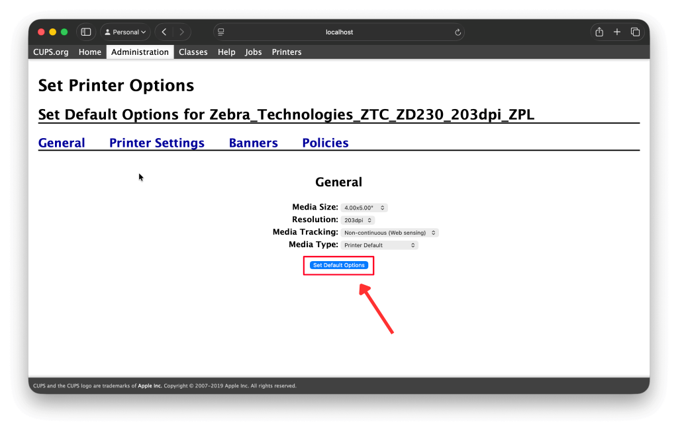The height and width of the screenshot is (431, 678).
Task: Expand the Media Type dropdown
Action: click(379, 245)
